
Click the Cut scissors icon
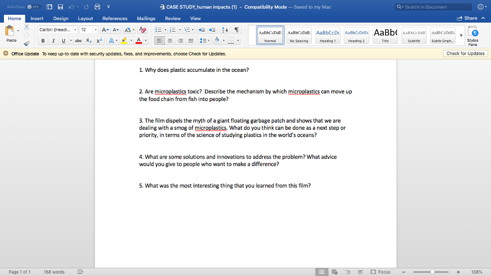(x=27, y=27)
